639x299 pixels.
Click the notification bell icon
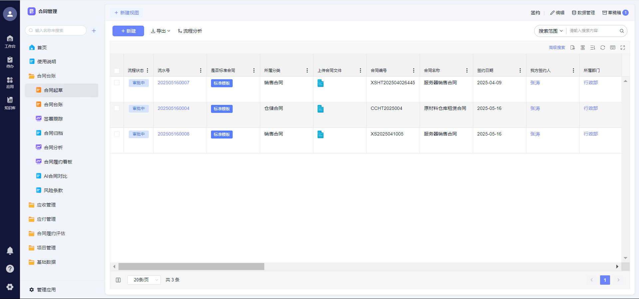(10, 250)
